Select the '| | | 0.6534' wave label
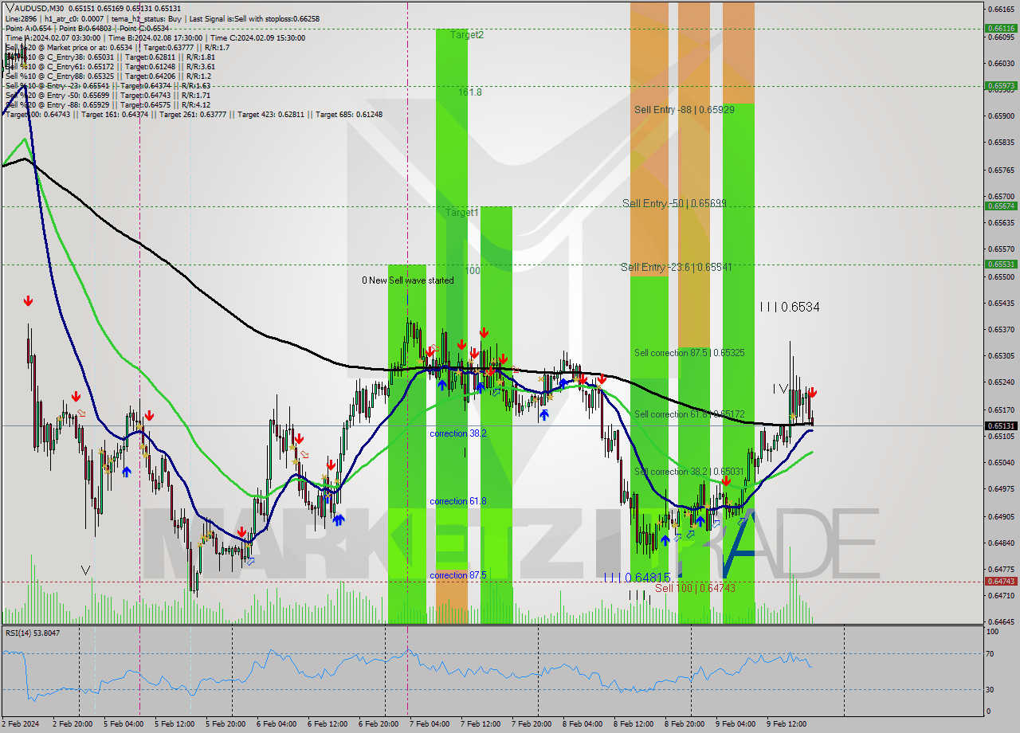The width and height of the screenshot is (1020, 733). [789, 307]
